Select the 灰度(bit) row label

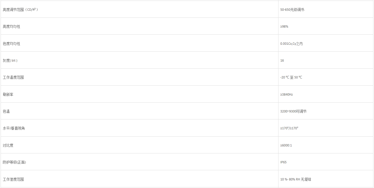(x=10, y=60)
